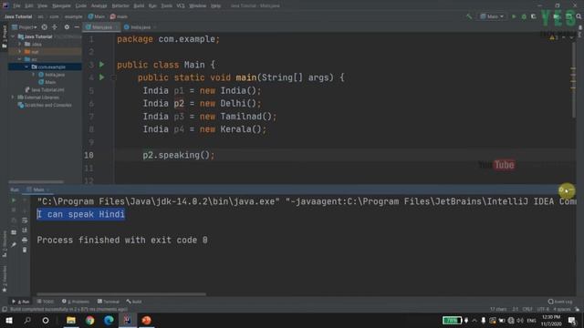This screenshot has width=584, height=328.
Task: Open File Explorer from taskbar
Action: tap(71, 320)
